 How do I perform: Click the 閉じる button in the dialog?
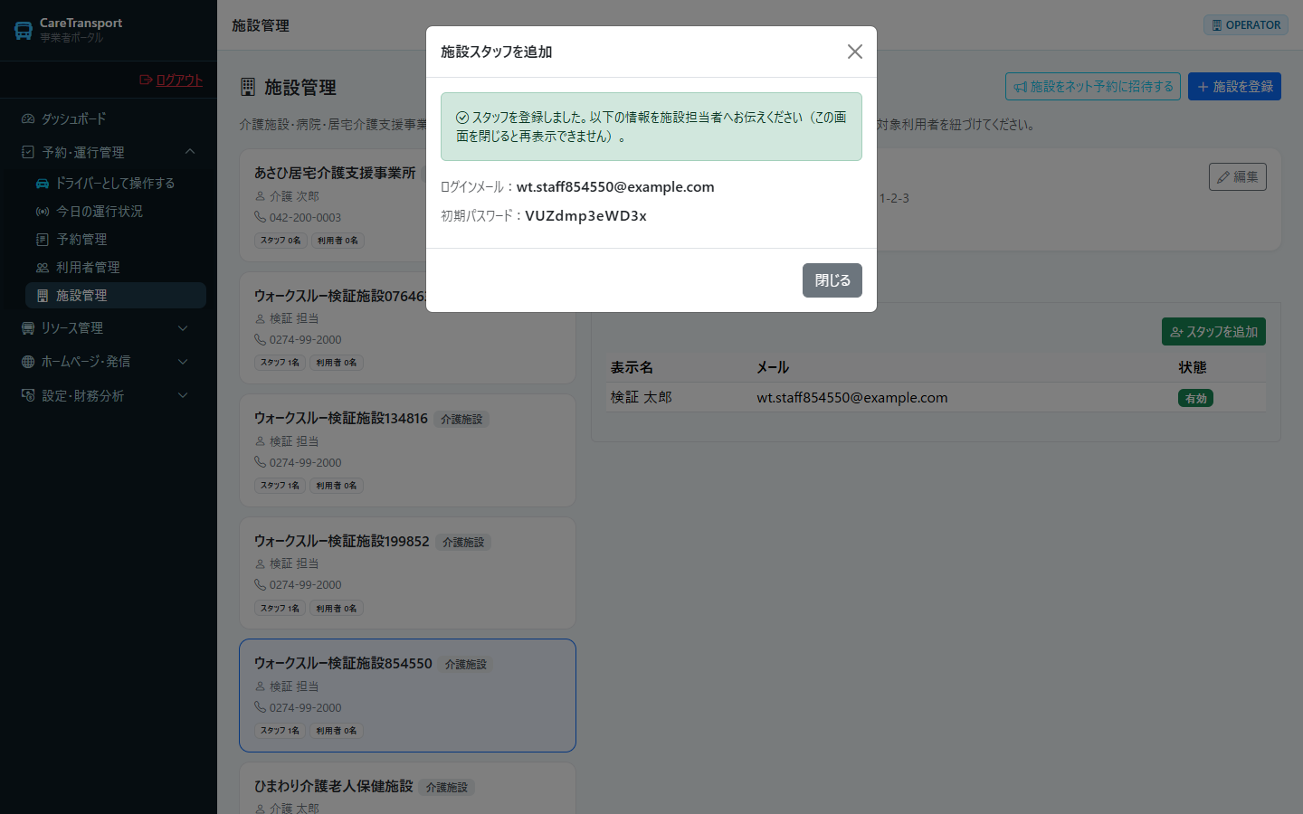point(832,280)
